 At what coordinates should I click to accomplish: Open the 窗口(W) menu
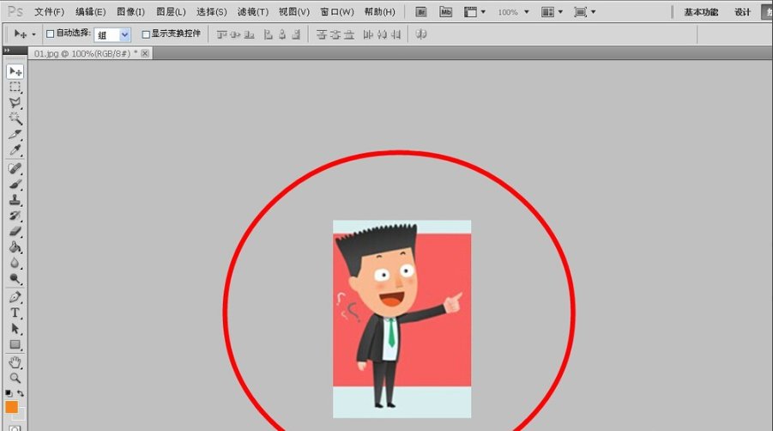pos(336,12)
